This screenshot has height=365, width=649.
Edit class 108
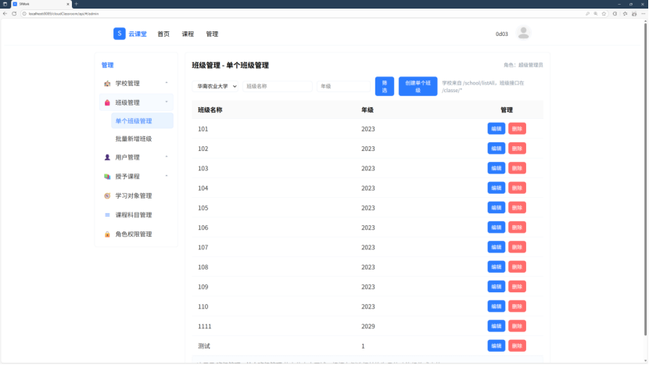pos(496,267)
